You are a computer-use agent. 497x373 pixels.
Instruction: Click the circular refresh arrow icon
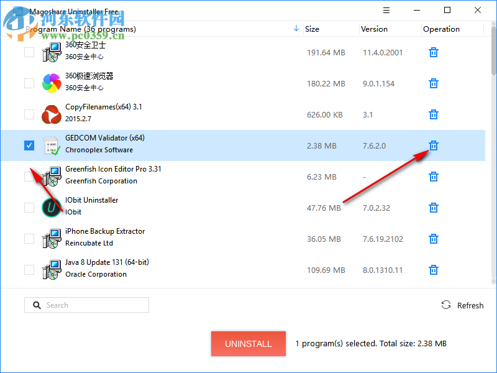coord(445,305)
